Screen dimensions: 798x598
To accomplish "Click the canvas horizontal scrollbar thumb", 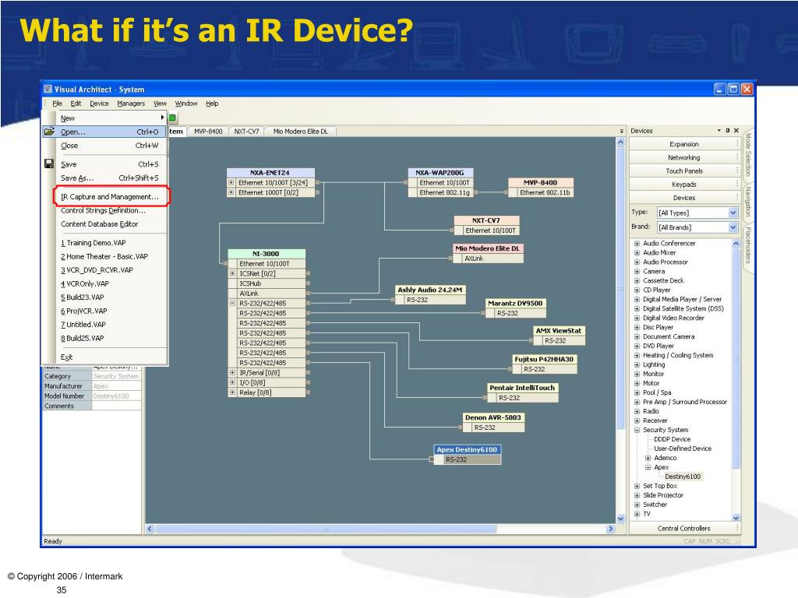I will click(326, 529).
